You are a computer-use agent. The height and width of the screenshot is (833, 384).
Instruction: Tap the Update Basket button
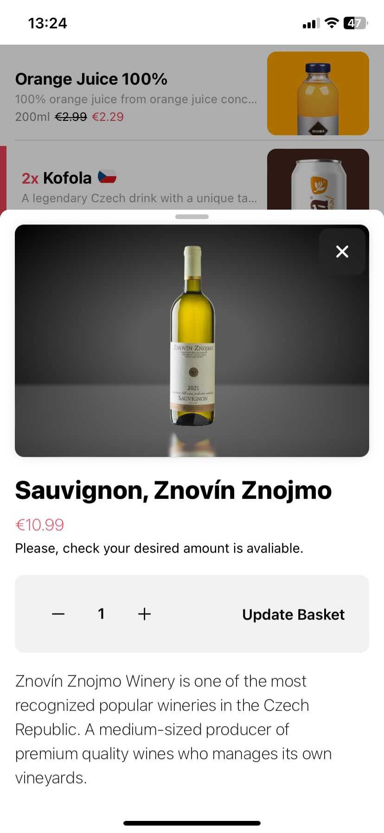coord(293,615)
